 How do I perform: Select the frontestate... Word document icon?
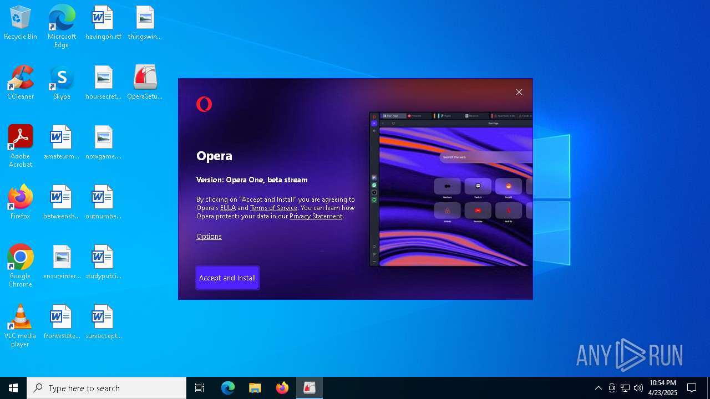(62, 323)
